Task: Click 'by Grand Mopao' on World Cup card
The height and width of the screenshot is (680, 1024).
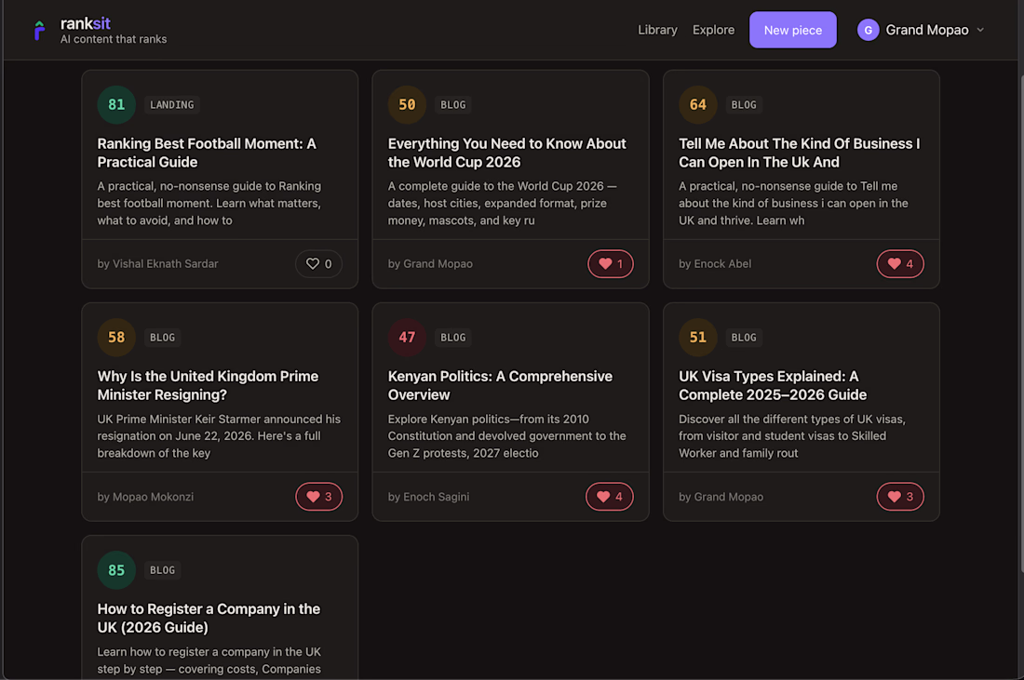Action: (430, 263)
